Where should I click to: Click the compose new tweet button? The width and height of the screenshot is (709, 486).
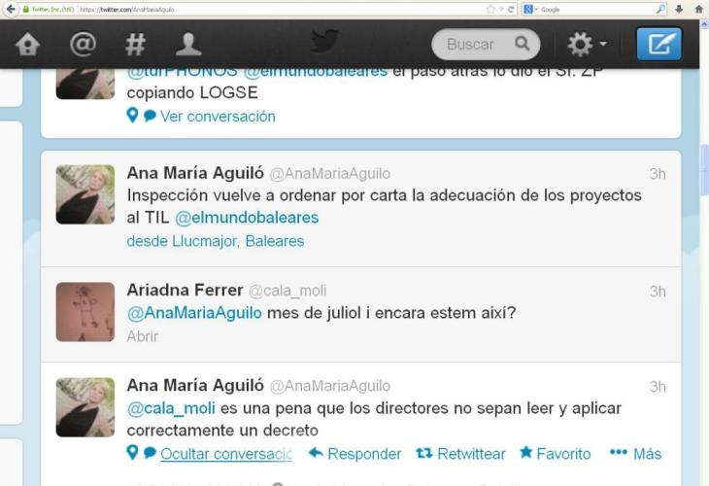pyautogui.click(x=658, y=44)
